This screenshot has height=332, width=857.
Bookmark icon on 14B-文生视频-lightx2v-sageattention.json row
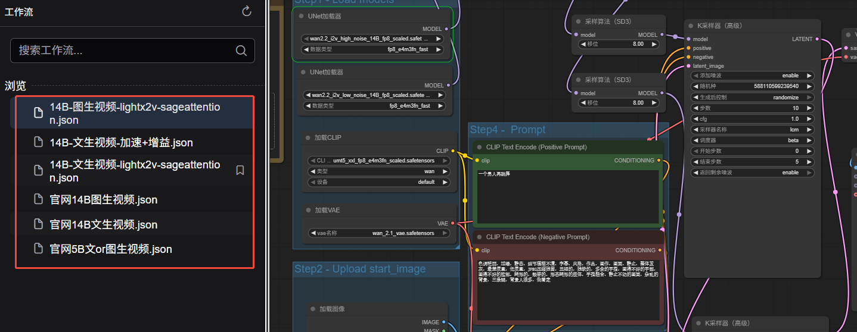(x=240, y=171)
